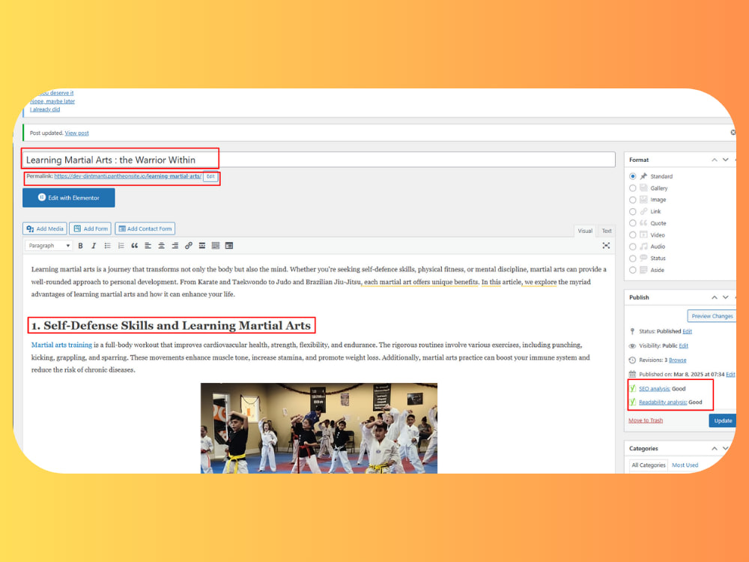
Task: Click the Add Media button
Action: [x=45, y=229]
